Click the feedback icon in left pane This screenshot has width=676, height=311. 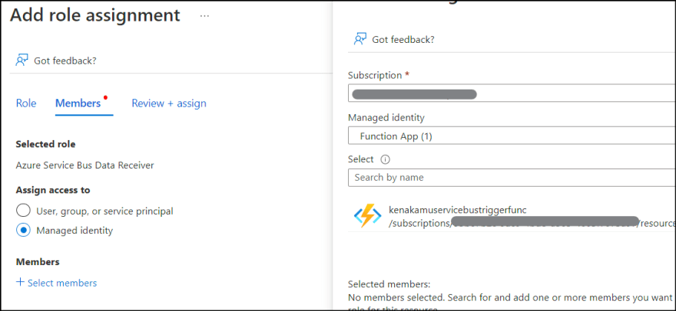(22, 61)
